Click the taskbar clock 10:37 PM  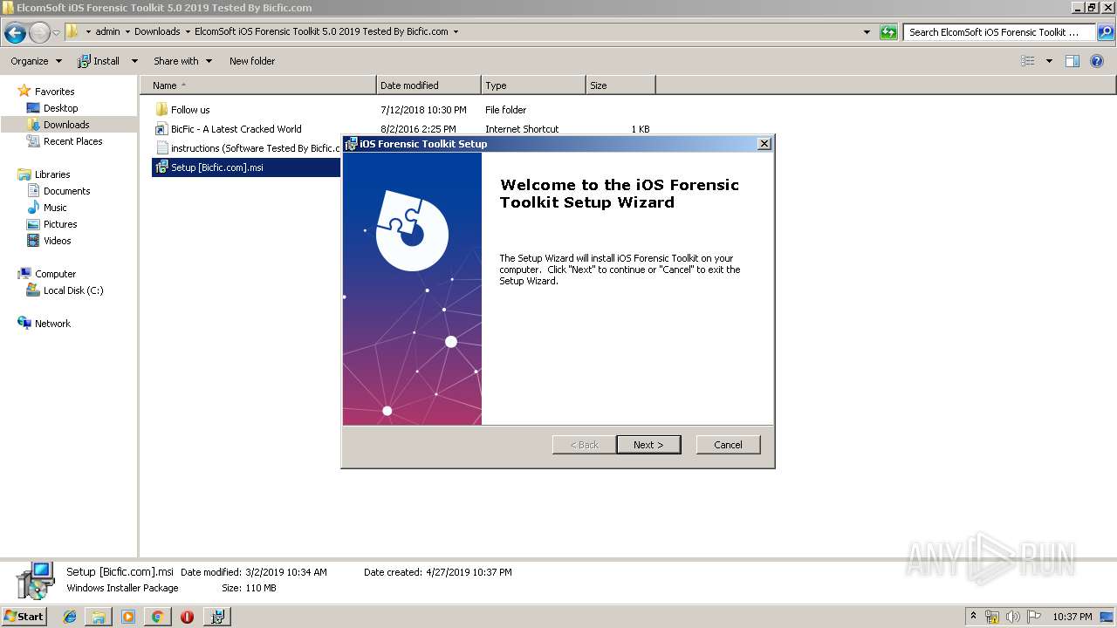[1072, 617]
